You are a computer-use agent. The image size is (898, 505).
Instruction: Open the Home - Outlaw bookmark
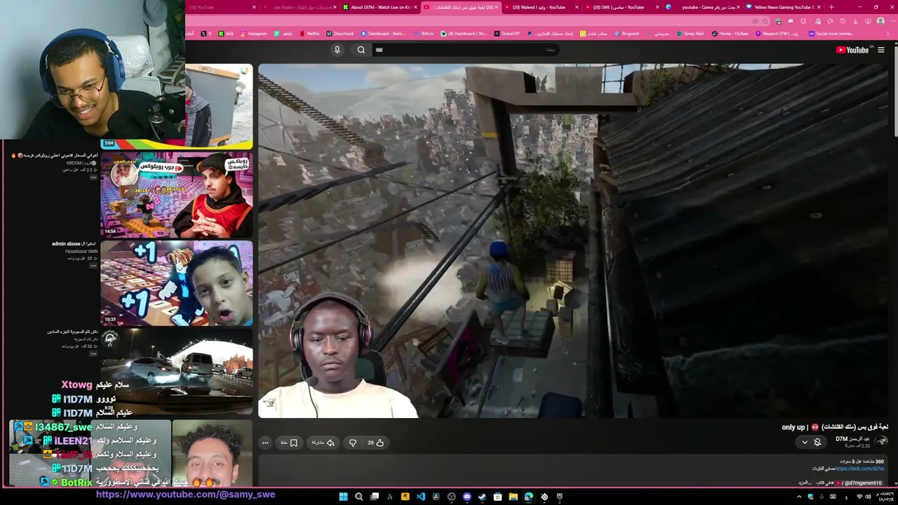coord(730,34)
